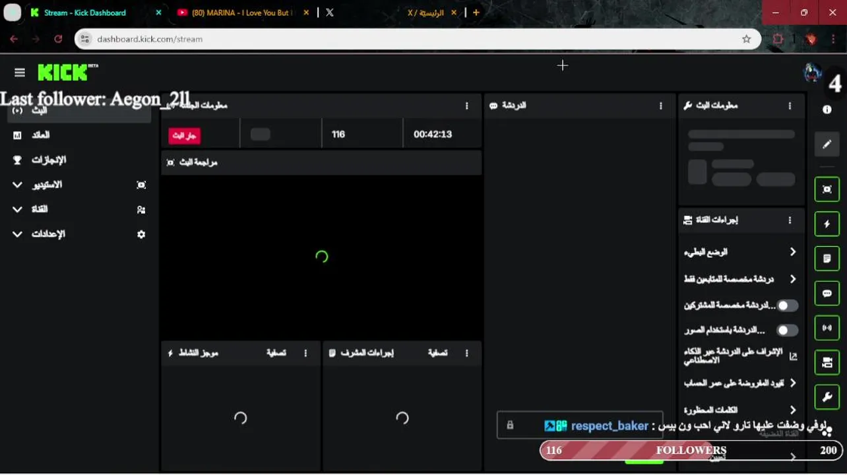Click the viewer count 116 in session info

(x=338, y=134)
